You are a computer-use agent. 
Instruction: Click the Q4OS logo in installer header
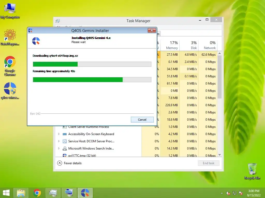pos(36,41)
